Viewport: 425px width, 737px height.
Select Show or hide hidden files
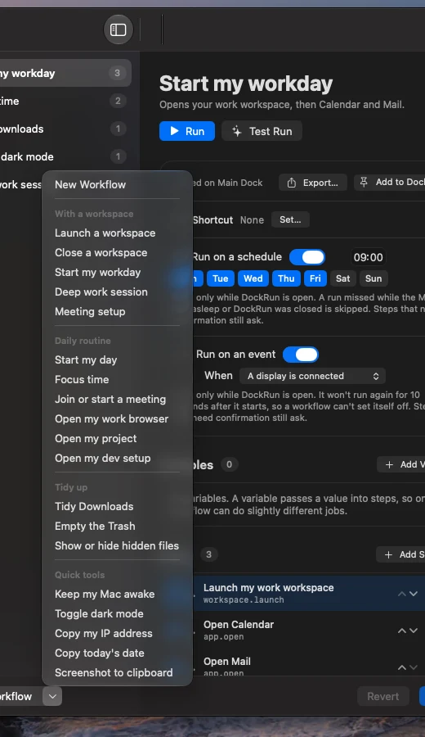point(117,546)
